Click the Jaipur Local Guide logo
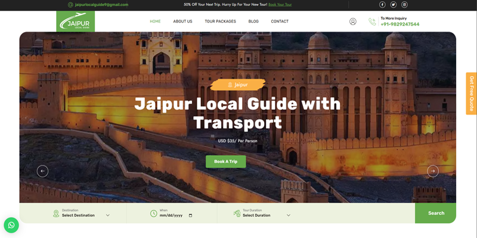This screenshot has width=477, height=238. [76, 22]
